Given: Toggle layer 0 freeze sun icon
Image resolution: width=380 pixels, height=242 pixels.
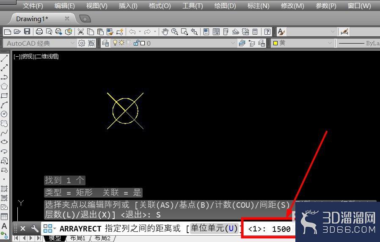Looking at the screenshot, I should pyautogui.click(x=121, y=43).
